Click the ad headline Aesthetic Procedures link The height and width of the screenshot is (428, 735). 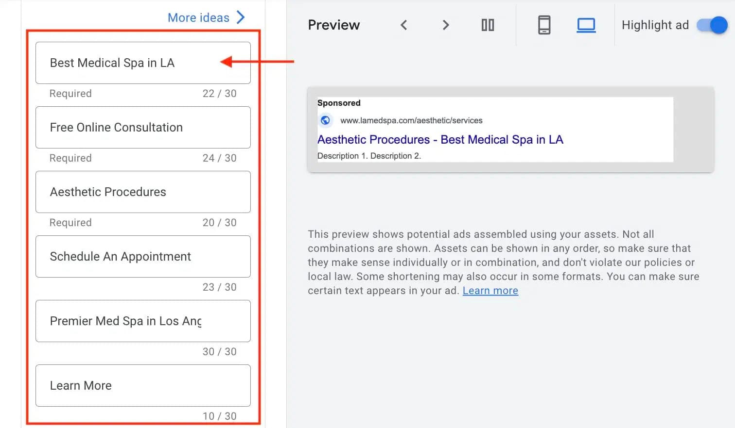(x=440, y=140)
